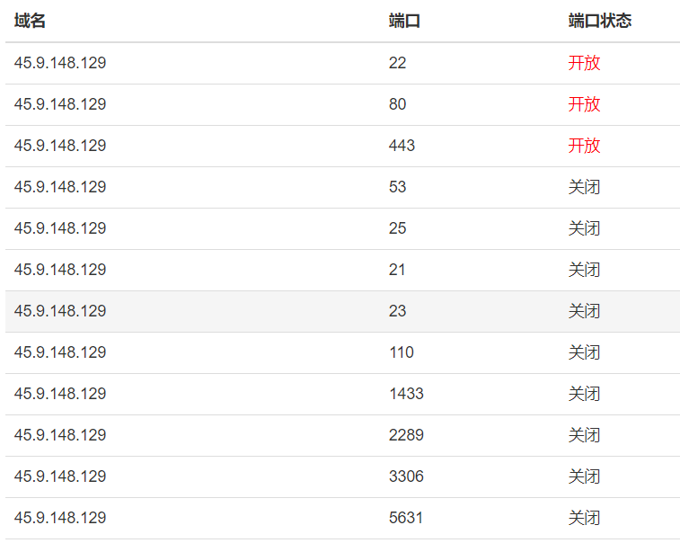Click the 域名 column header
Viewport: 680px width, 543px height.
30,21
